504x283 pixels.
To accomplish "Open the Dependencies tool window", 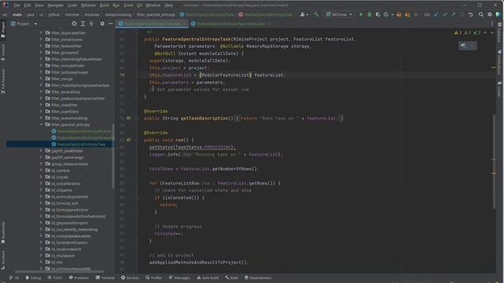I will 258,277.
